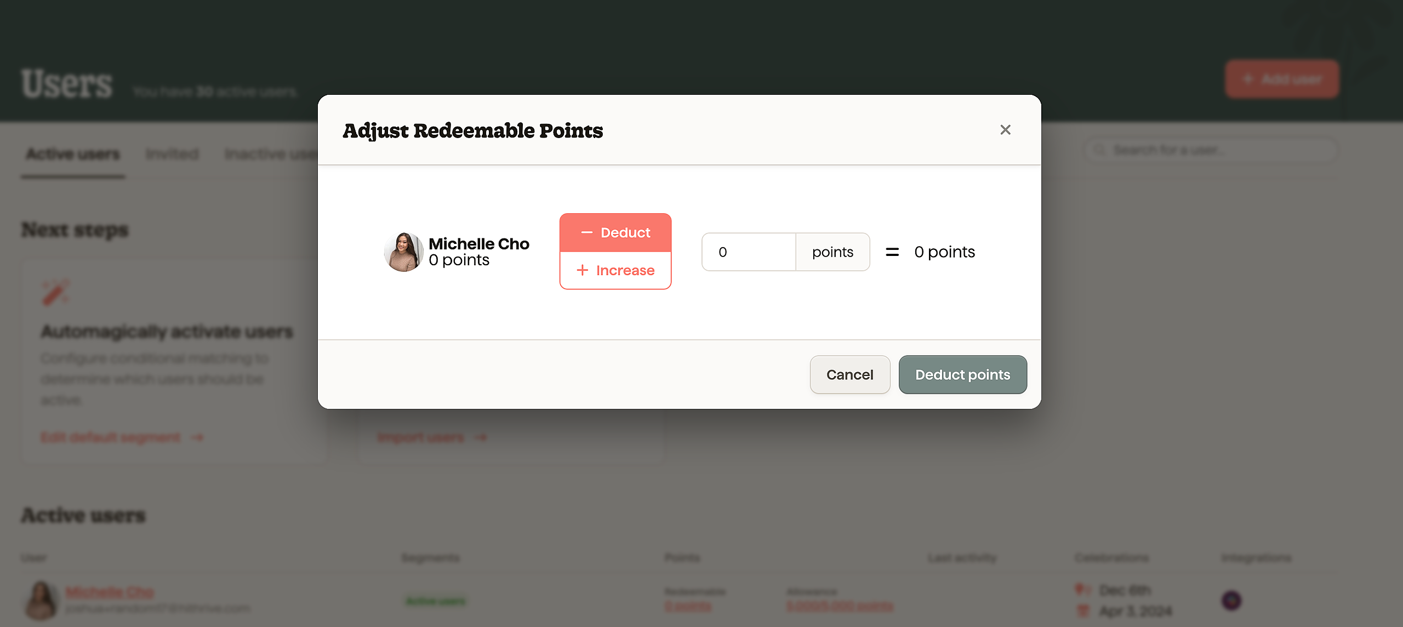Open the Invited tab
The width and height of the screenshot is (1403, 627).
coord(172,154)
